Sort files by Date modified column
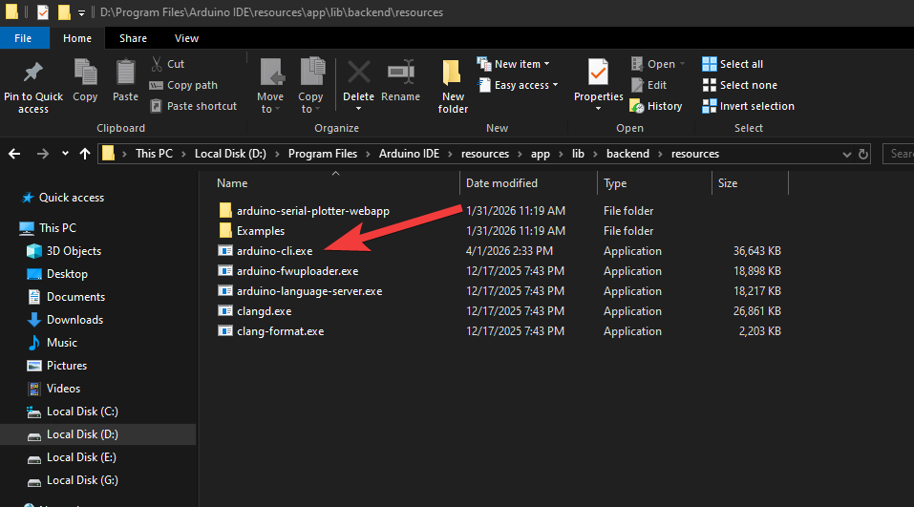The image size is (914, 507). (501, 183)
